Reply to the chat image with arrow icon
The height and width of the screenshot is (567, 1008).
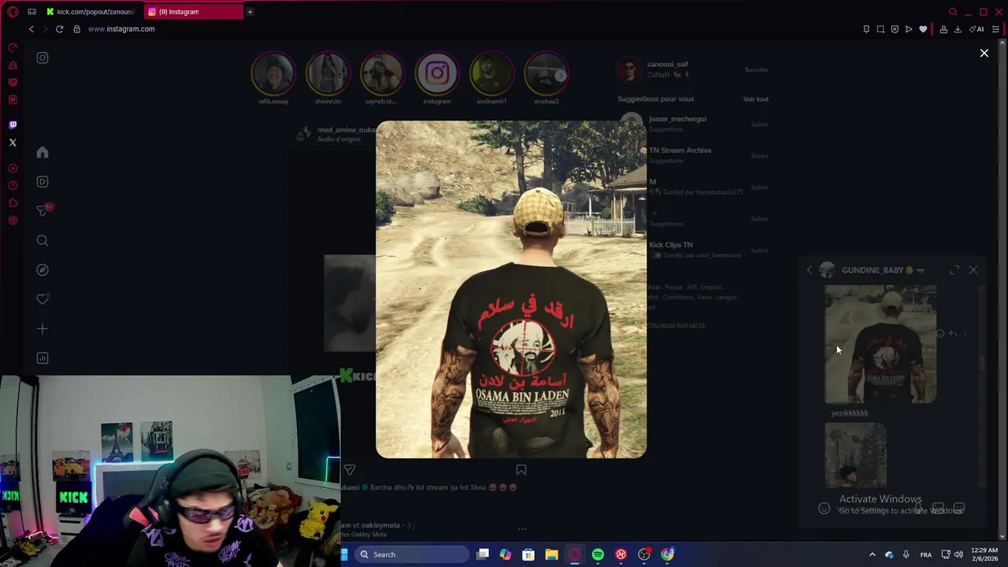(x=953, y=334)
